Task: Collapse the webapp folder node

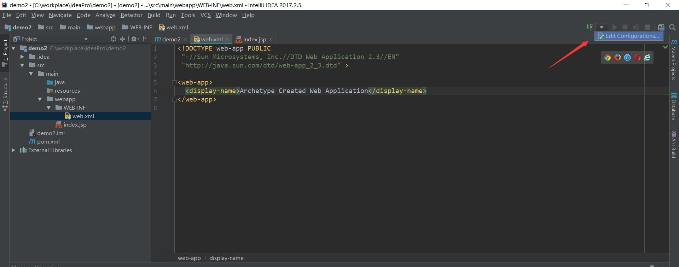Action: click(40, 99)
